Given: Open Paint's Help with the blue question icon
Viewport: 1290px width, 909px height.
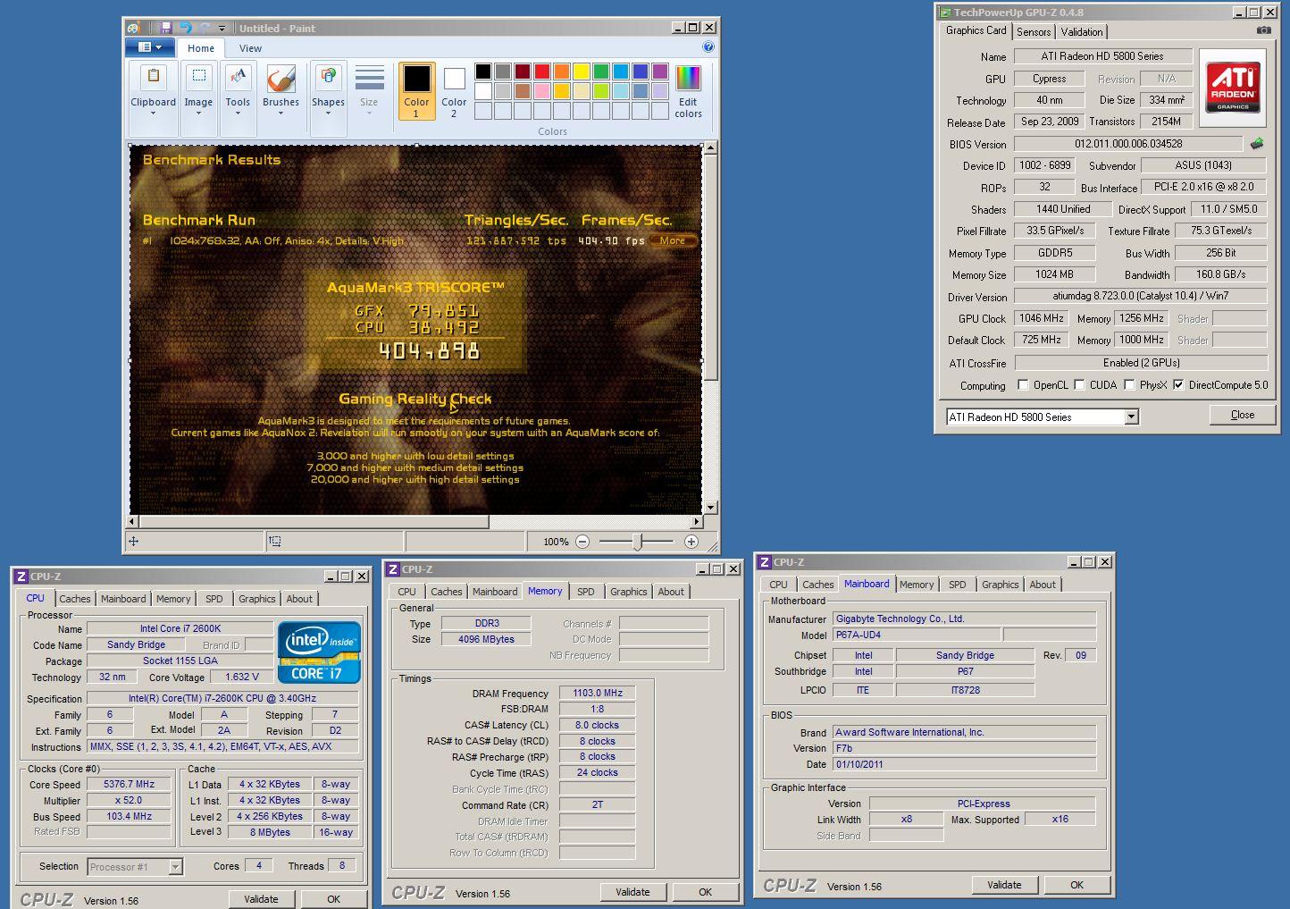Looking at the screenshot, I should 708,47.
